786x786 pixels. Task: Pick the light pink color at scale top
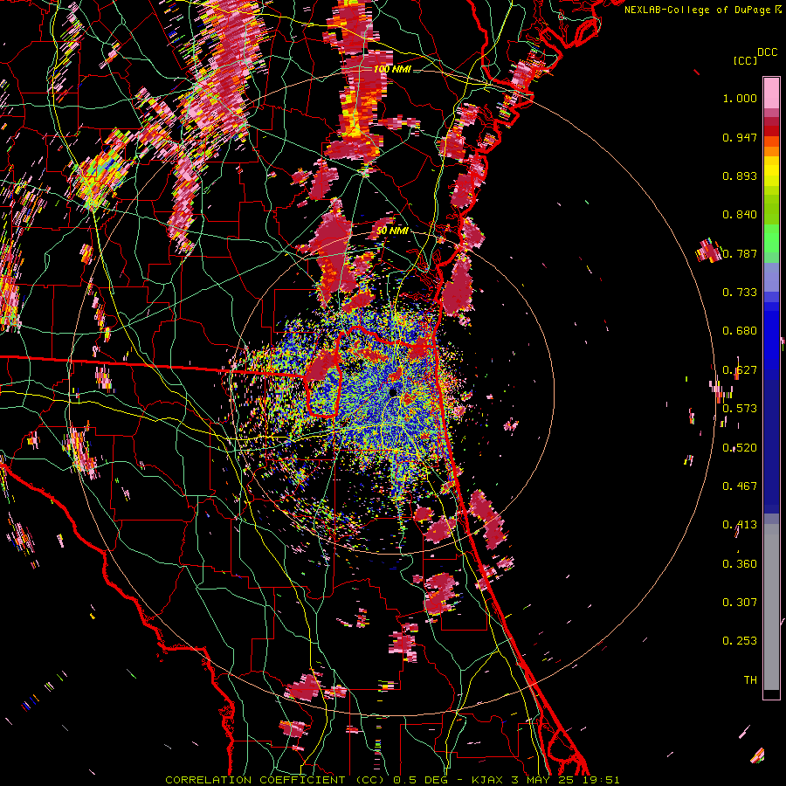point(771,93)
